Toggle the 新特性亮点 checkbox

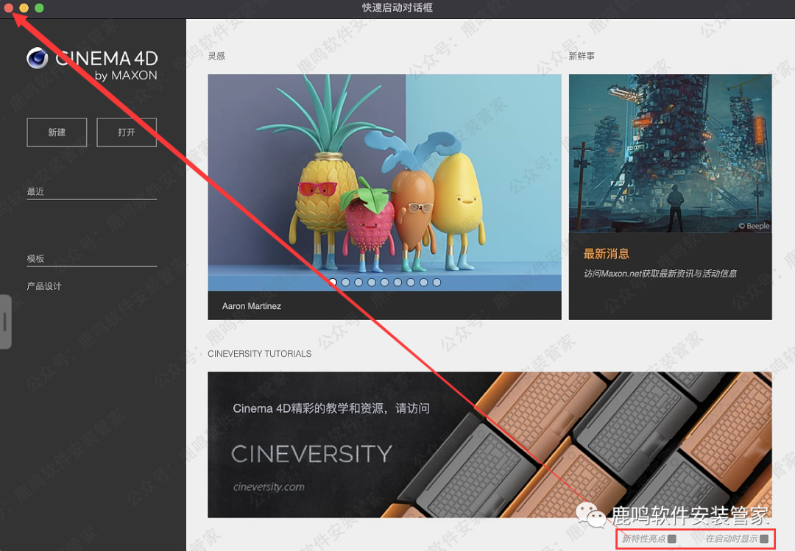[x=672, y=539]
